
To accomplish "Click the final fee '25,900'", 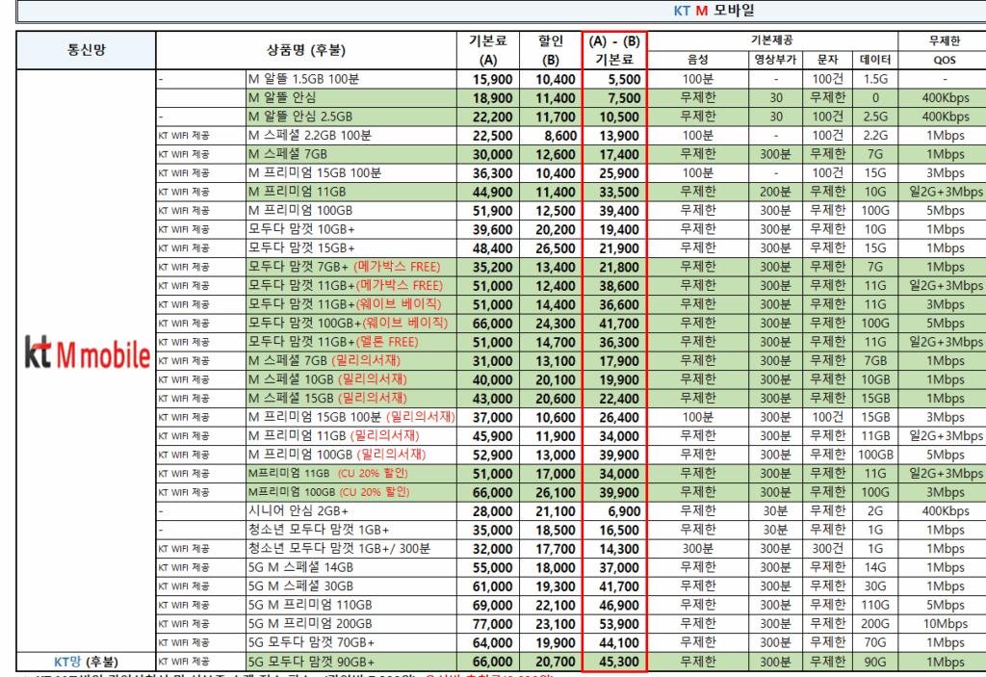I will coord(620,173).
